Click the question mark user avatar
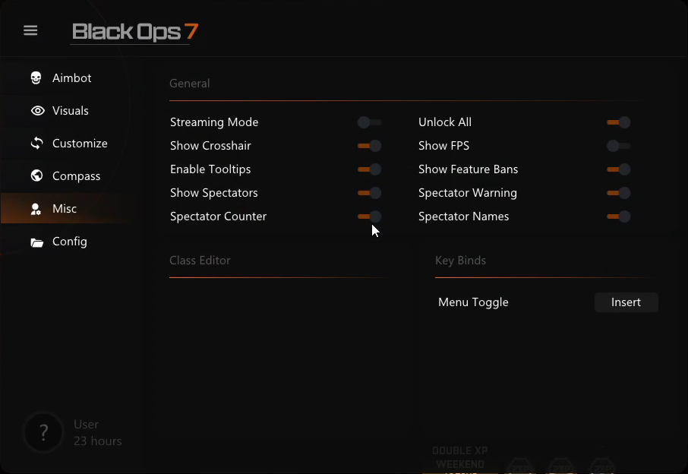This screenshot has width=688, height=474. pyautogui.click(x=43, y=432)
